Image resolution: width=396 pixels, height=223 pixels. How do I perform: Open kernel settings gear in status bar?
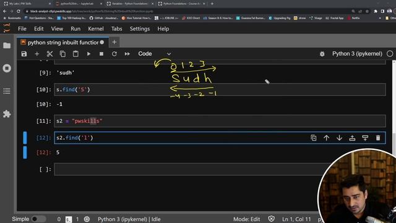(x=87, y=219)
